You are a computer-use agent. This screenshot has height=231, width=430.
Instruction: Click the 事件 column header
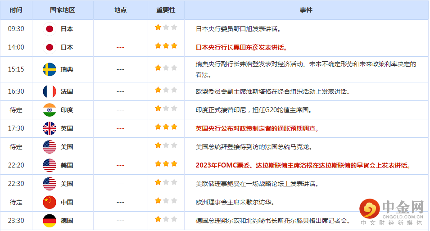click(x=306, y=10)
